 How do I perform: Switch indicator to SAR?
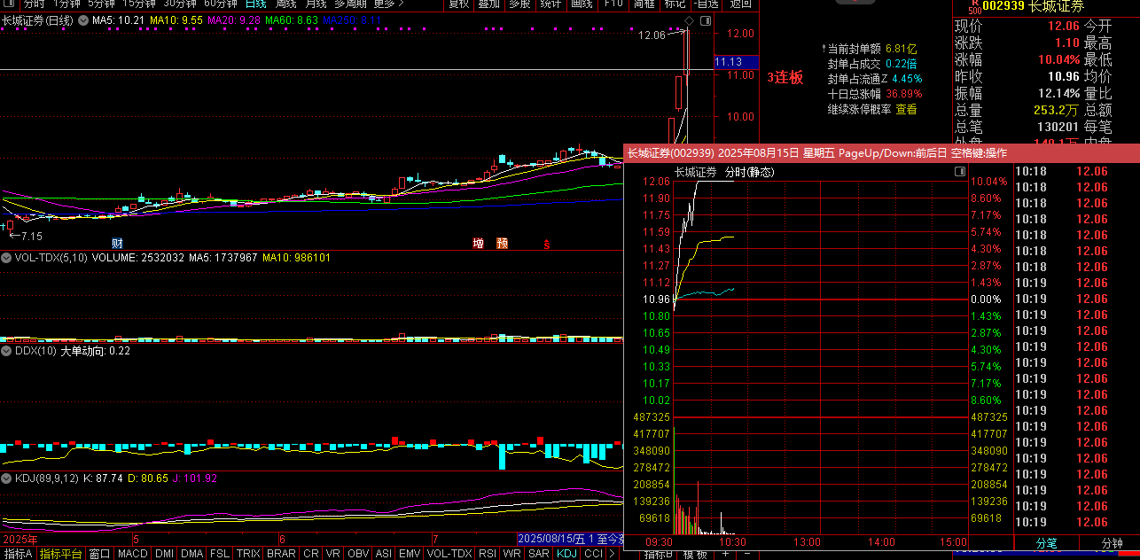[539, 554]
